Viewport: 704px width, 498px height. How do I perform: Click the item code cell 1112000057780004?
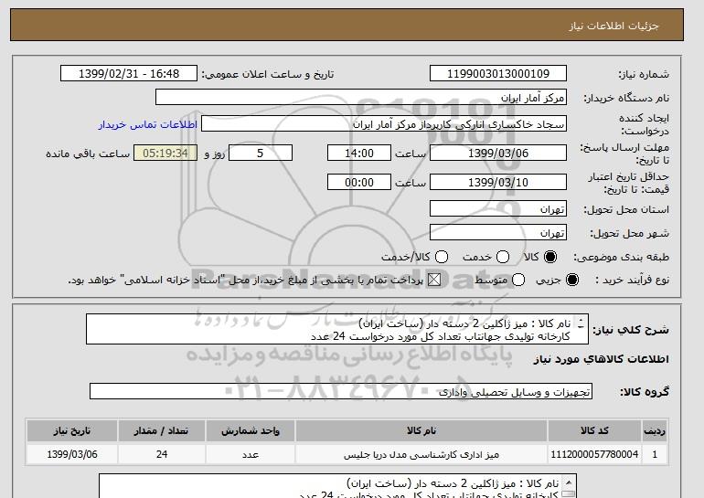[x=594, y=454]
